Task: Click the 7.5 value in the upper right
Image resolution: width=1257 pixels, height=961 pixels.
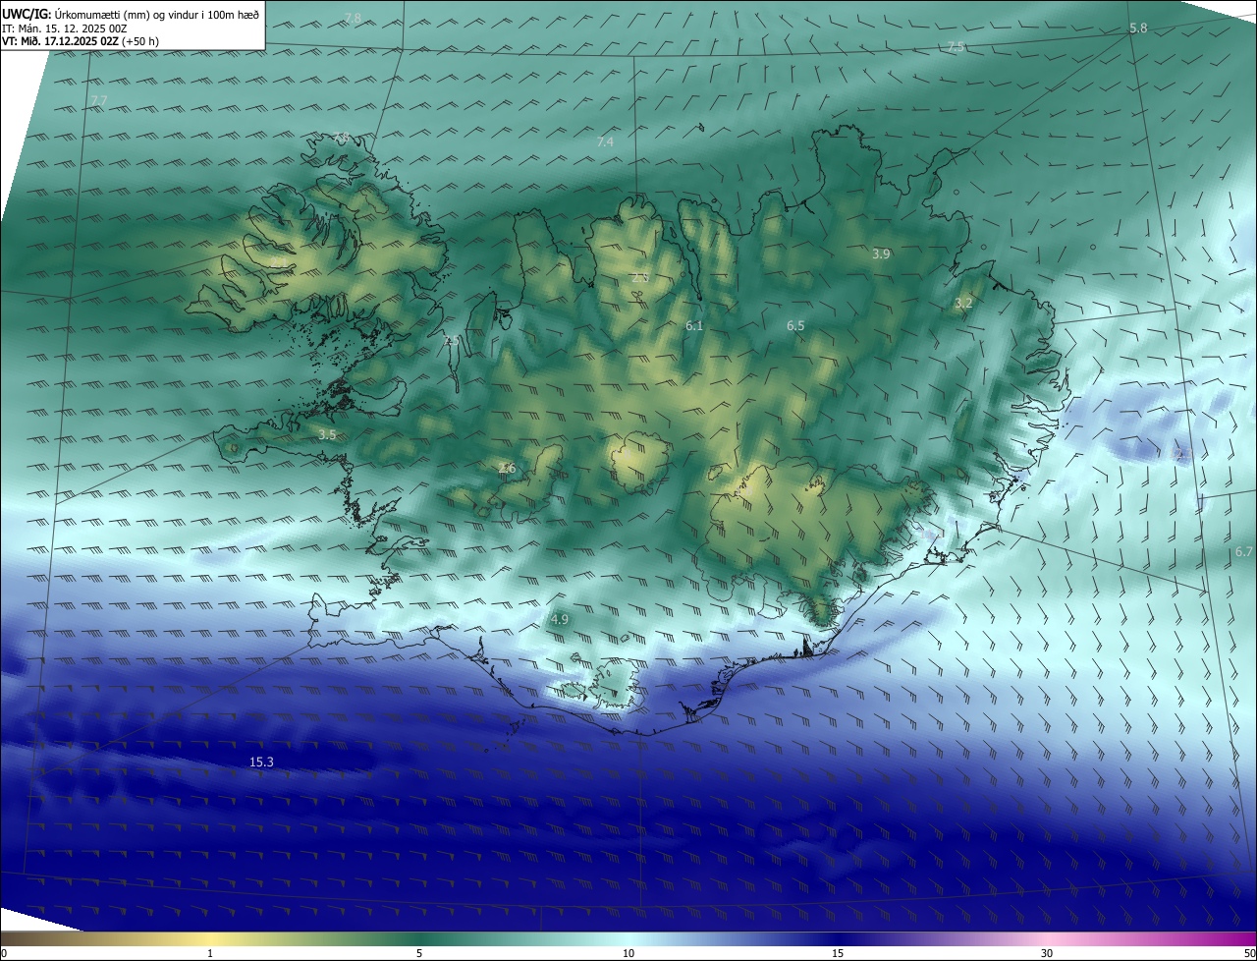Action: (x=956, y=46)
